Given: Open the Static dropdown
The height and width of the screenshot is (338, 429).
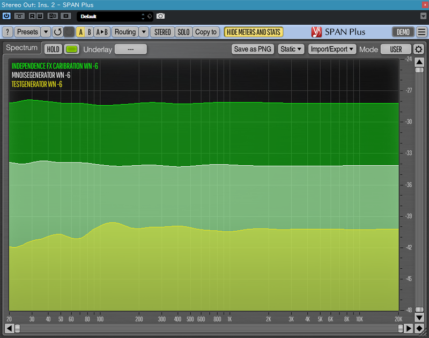Looking at the screenshot, I should [291, 49].
